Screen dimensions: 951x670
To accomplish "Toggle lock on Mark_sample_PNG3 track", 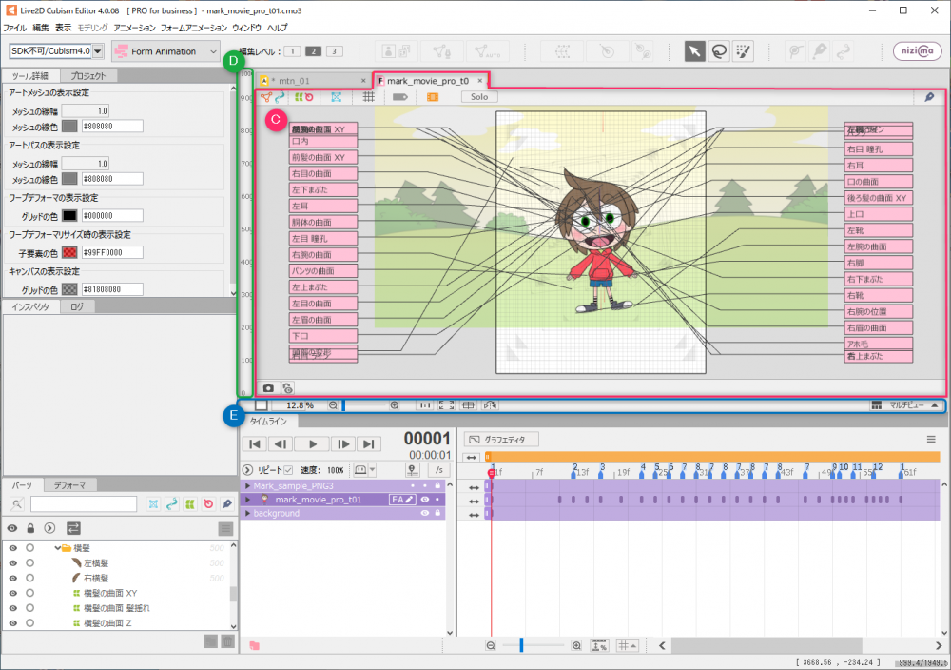I will tap(437, 485).
